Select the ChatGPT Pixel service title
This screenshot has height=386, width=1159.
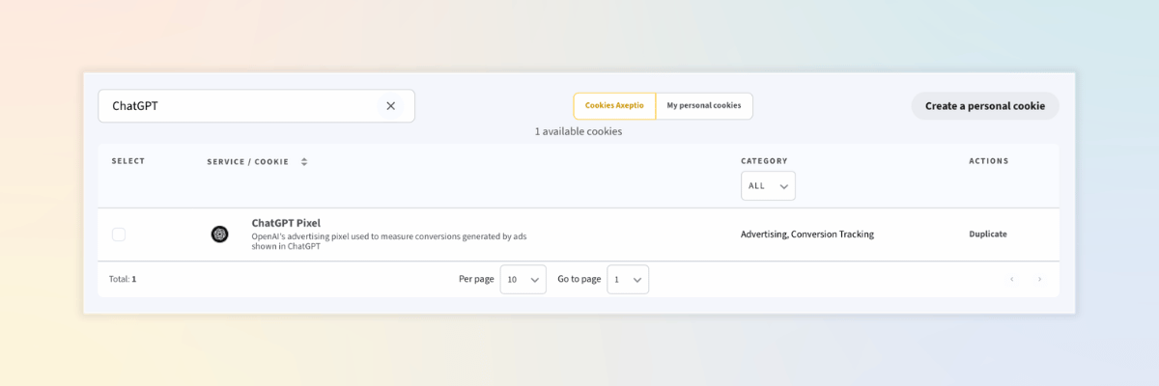point(286,223)
